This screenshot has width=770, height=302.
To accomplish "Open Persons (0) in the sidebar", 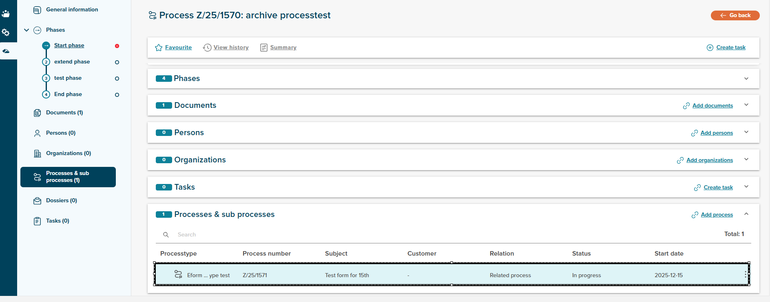I will click(61, 133).
